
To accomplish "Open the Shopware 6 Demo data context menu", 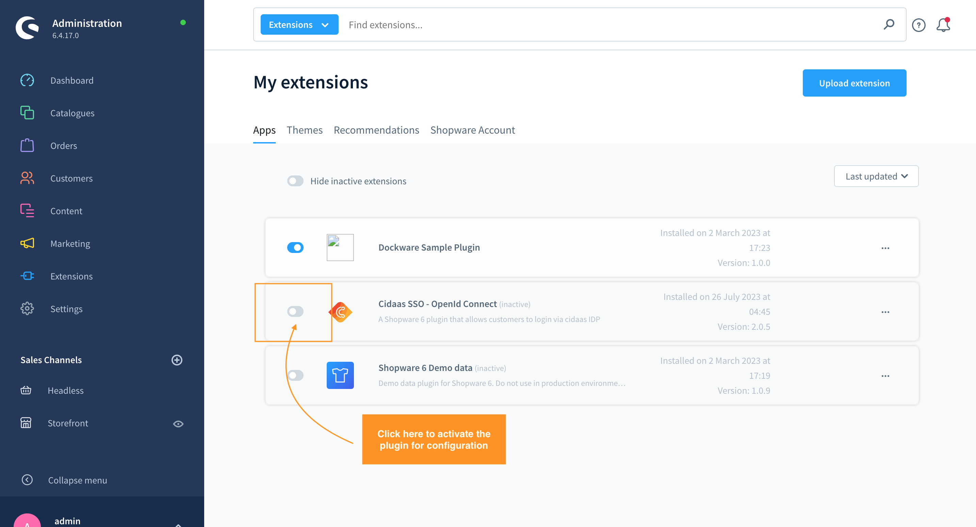I will tap(885, 376).
